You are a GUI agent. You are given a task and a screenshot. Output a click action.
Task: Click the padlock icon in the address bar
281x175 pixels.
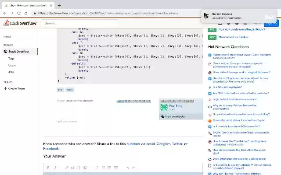click(x=35, y=13)
